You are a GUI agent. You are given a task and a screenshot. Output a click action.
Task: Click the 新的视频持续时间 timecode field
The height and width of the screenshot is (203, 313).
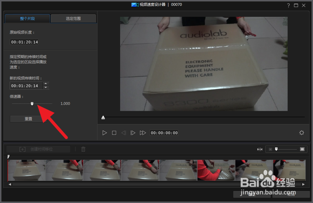[x=26, y=86]
